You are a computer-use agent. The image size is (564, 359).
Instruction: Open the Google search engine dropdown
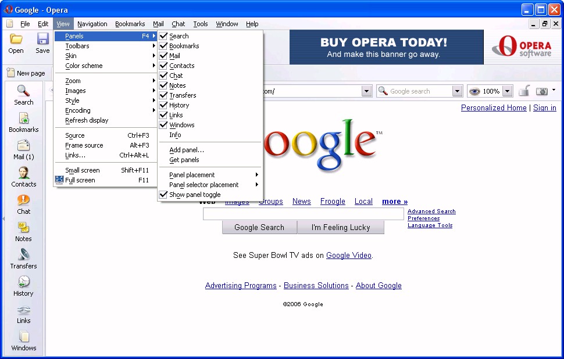pos(457,91)
